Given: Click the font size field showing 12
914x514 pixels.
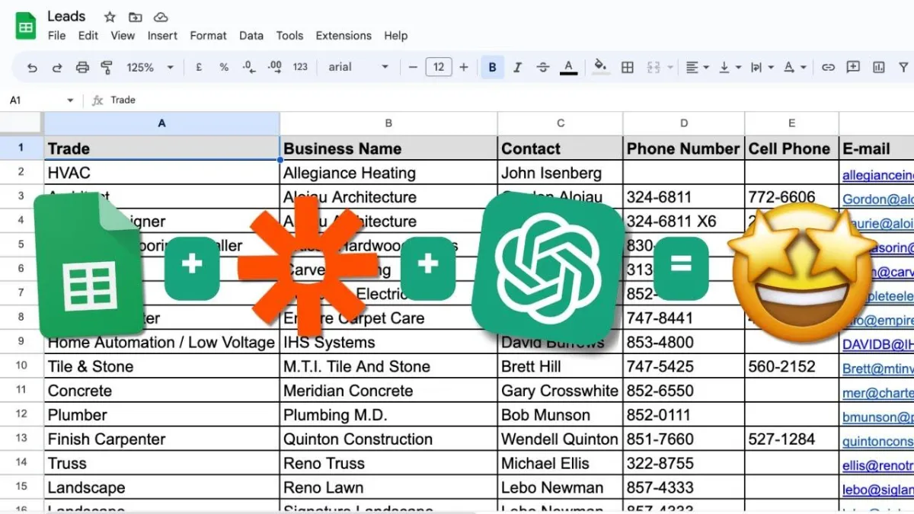Looking at the screenshot, I should 439,67.
